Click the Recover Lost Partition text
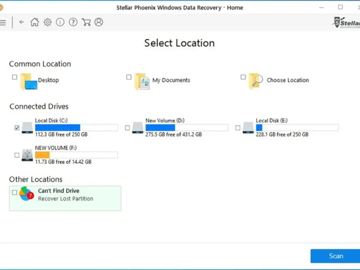 [66, 199]
